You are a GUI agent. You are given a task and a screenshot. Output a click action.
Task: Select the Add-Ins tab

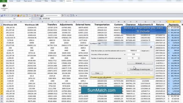69,1
